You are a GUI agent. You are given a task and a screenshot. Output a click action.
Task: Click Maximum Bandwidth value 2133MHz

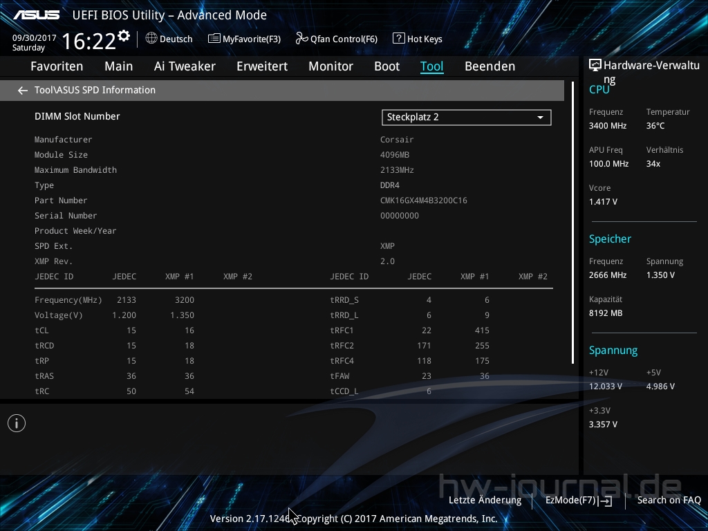(x=397, y=170)
